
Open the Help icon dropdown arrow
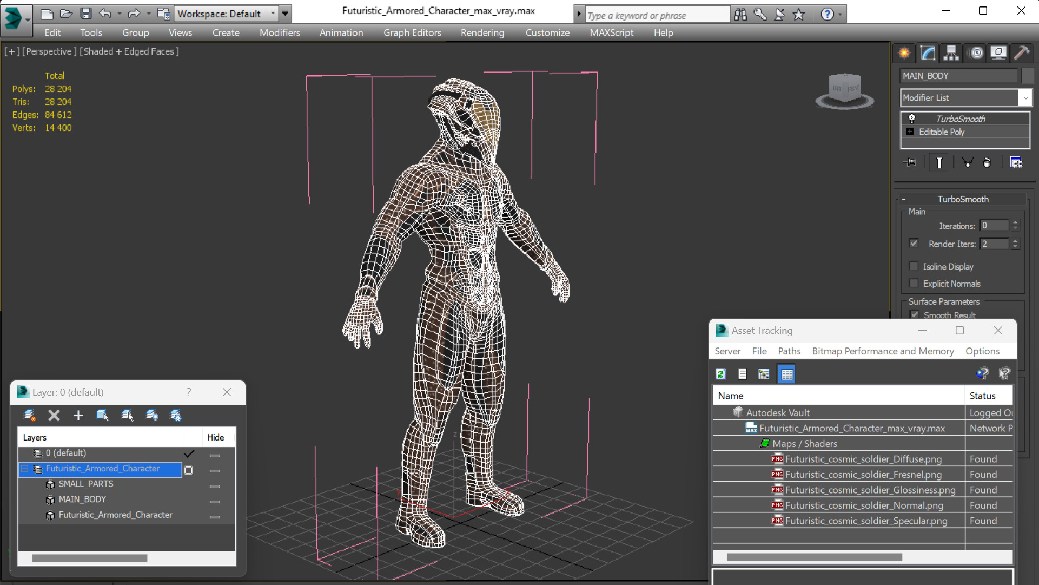click(840, 15)
